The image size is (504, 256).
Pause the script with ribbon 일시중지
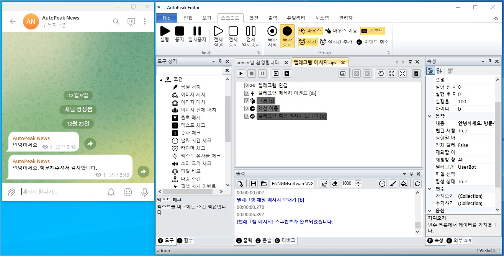click(x=197, y=34)
